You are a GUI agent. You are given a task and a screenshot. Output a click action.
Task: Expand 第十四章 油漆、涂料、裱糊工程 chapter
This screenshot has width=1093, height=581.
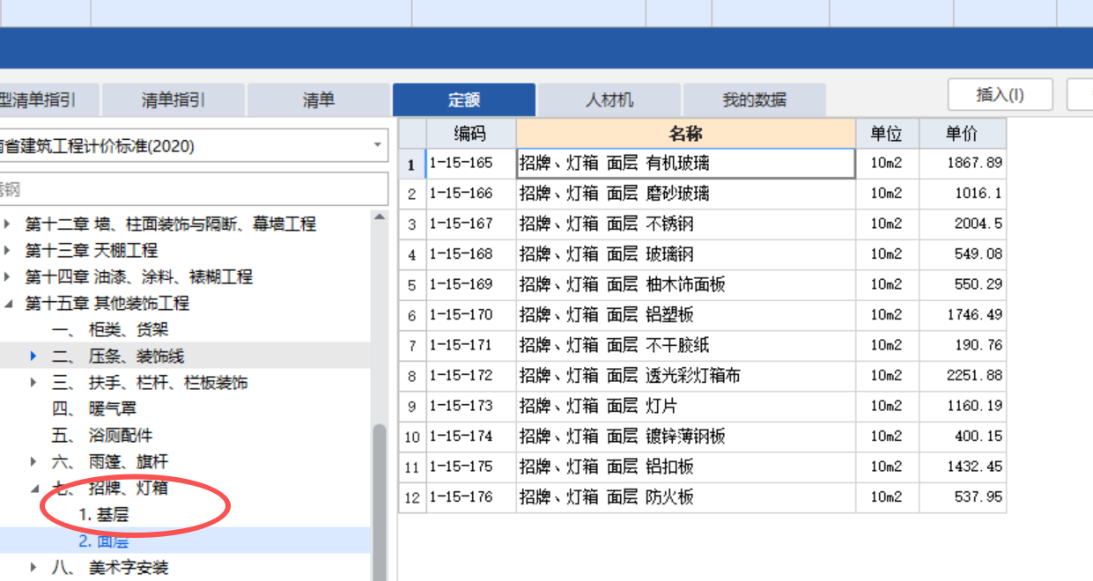click(x=8, y=276)
